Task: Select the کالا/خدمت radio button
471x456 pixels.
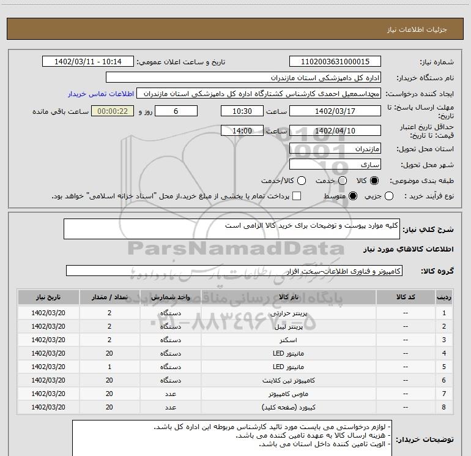Action: click(x=302, y=181)
